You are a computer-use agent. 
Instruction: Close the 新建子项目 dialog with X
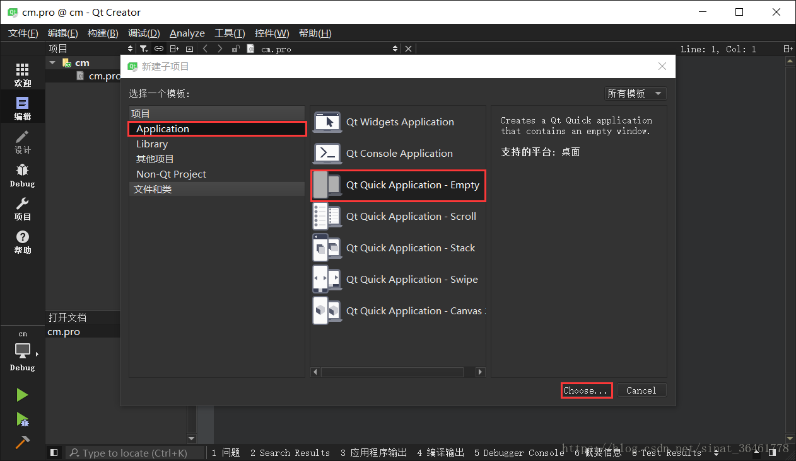(662, 66)
